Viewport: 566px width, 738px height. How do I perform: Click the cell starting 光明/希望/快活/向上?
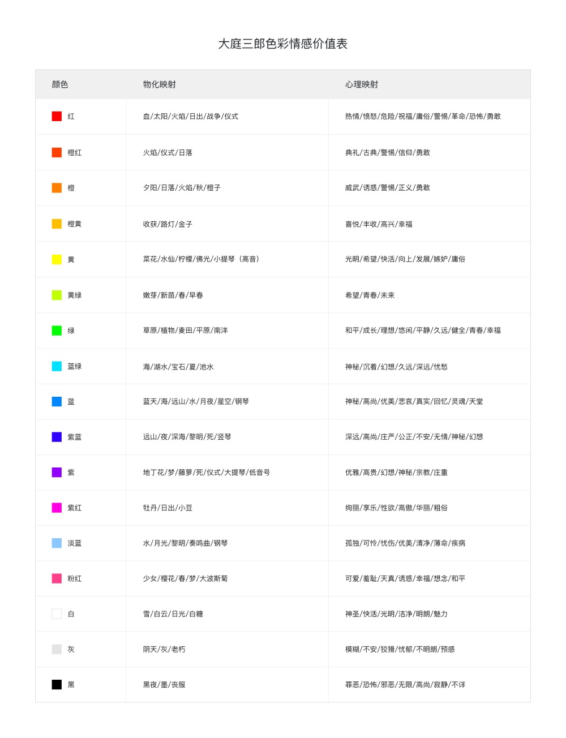click(429, 259)
